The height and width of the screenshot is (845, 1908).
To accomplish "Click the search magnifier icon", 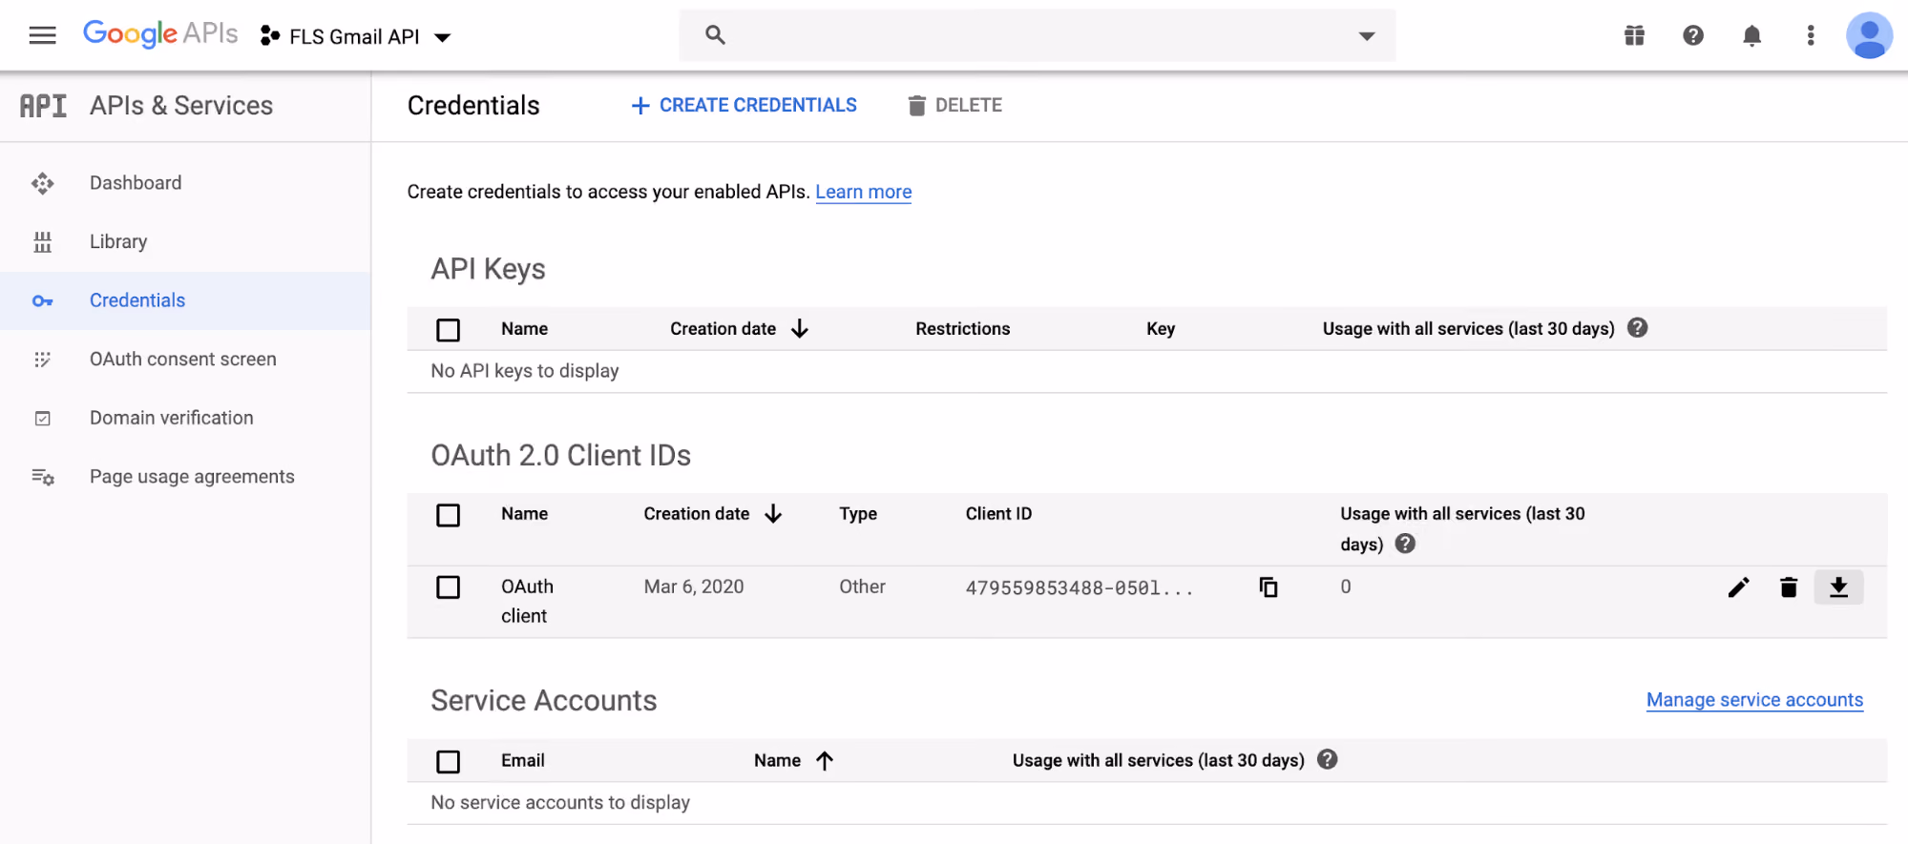I will click(x=715, y=35).
